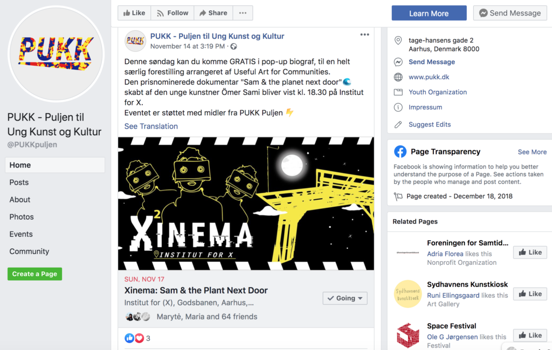The height and width of the screenshot is (350, 552).
Task: Click the Page created December 18, 2018 text
Action: click(x=459, y=197)
